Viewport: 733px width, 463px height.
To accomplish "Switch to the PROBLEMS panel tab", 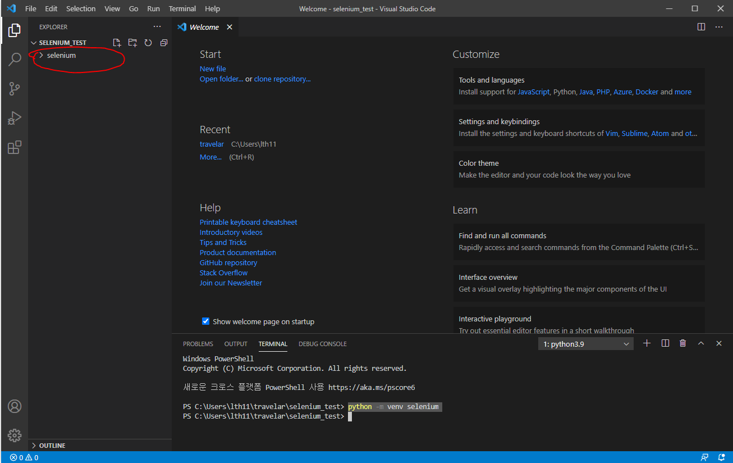I will [198, 344].
